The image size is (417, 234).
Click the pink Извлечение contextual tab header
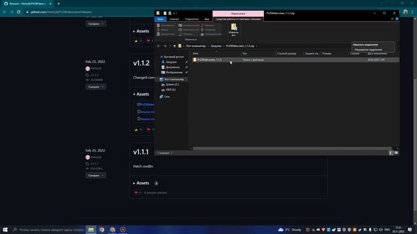click(x=238, y=14)
